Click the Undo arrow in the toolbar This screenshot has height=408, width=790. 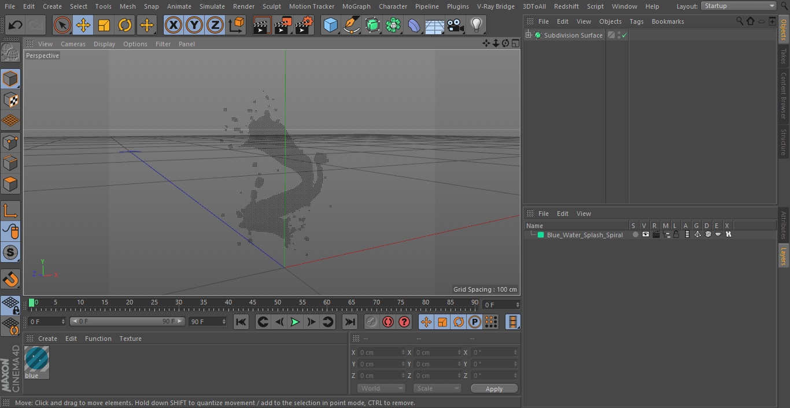tap(16, 25)
